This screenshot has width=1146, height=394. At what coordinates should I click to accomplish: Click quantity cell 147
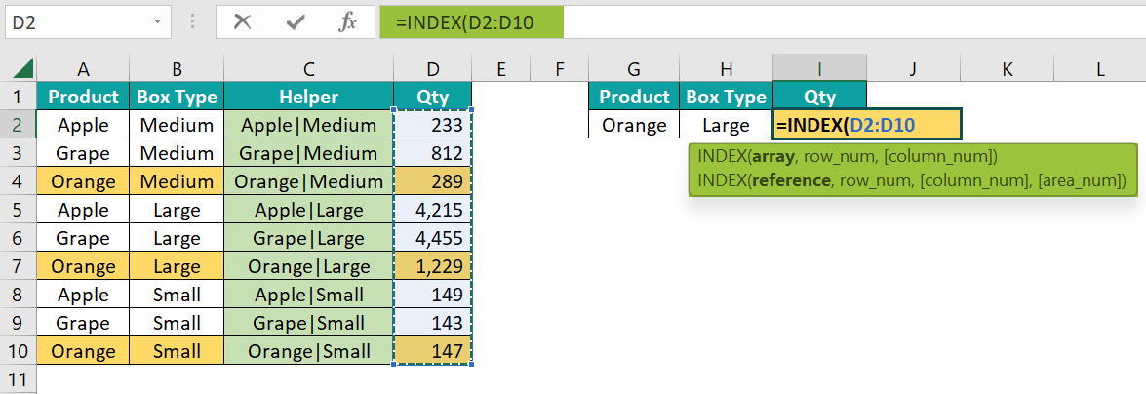click(433, 351)
